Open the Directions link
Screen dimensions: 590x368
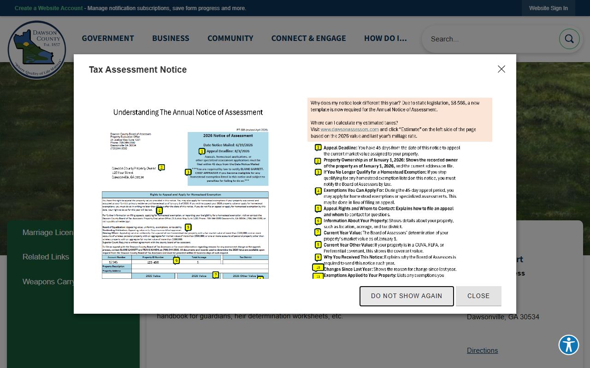click(482, 351)
